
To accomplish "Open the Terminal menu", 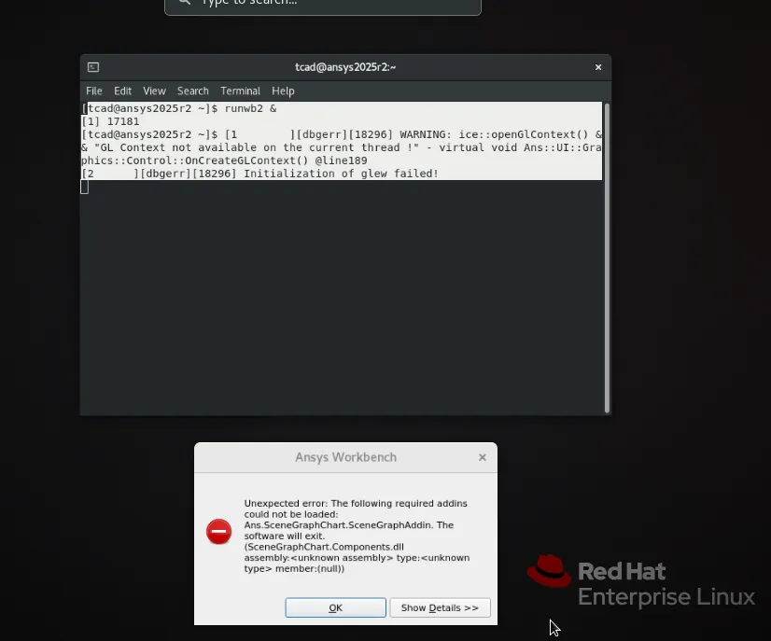I will [x=240, y=91].
